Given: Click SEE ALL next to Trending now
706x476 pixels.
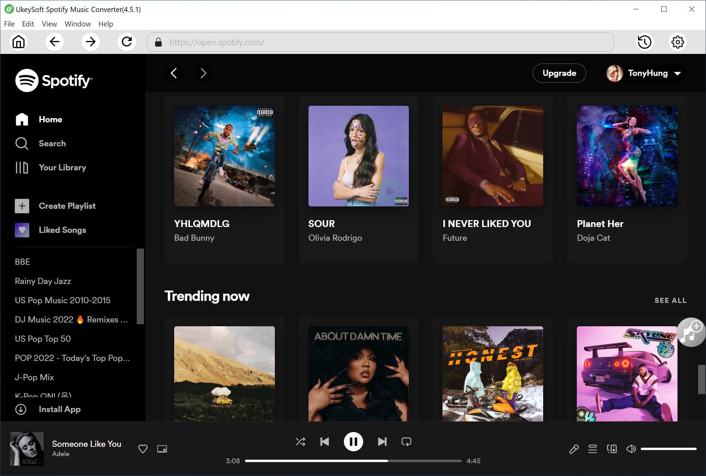Looking at the screenshot, I should tap(669, 300).
